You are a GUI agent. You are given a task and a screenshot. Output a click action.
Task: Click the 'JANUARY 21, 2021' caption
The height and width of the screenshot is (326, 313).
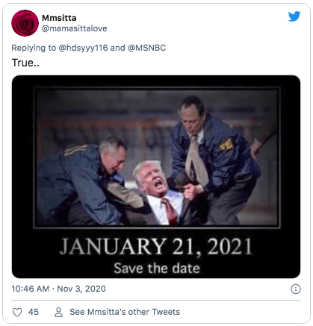pos(156,246)
